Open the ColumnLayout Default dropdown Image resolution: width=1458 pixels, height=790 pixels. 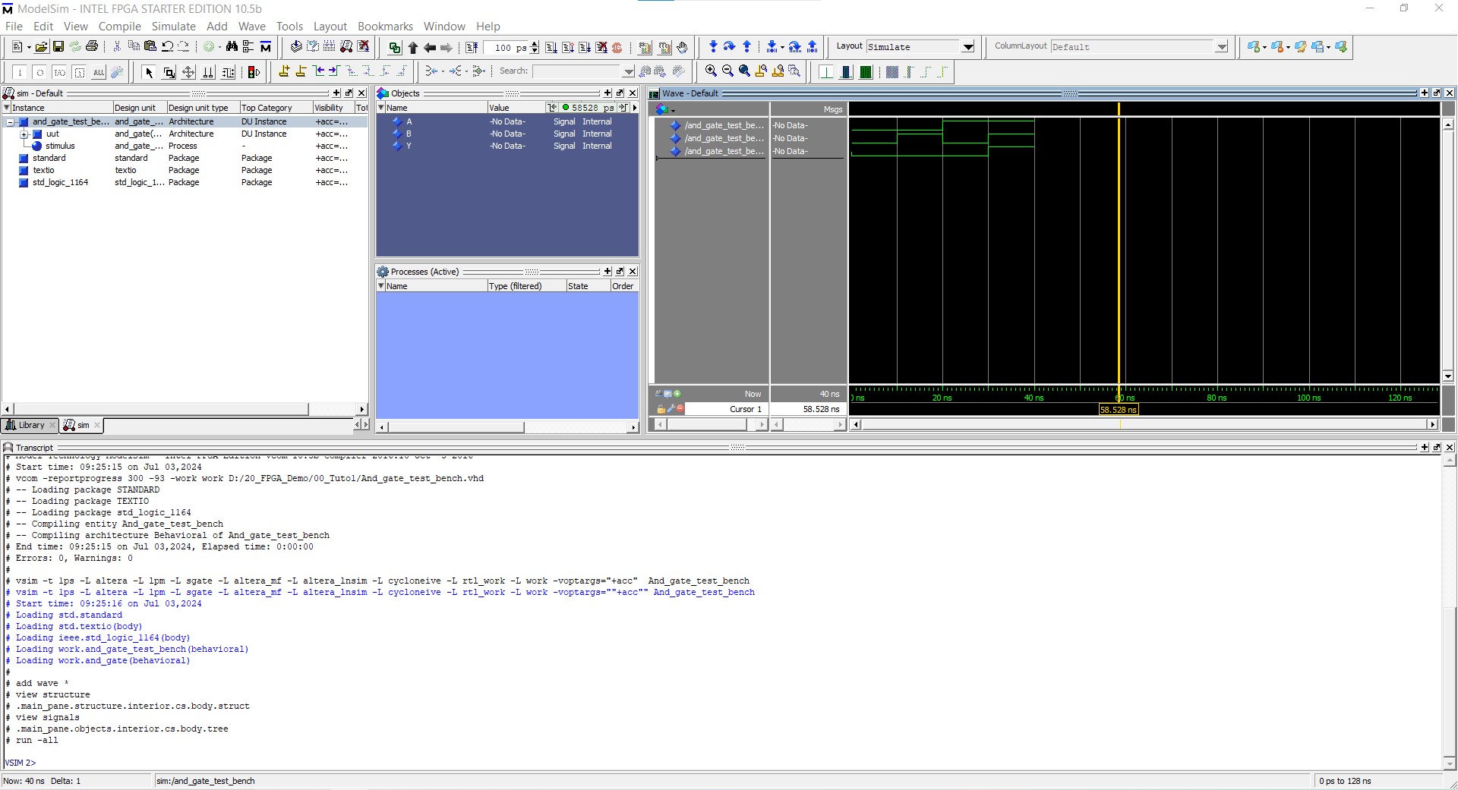tap(1221, 47)
